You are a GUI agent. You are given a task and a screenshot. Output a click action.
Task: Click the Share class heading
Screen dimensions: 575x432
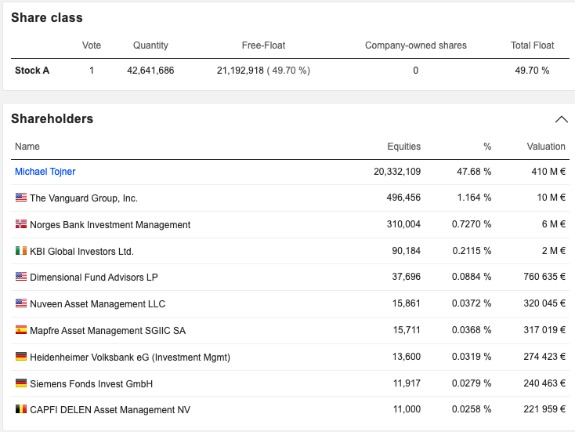tap(47, 17)
